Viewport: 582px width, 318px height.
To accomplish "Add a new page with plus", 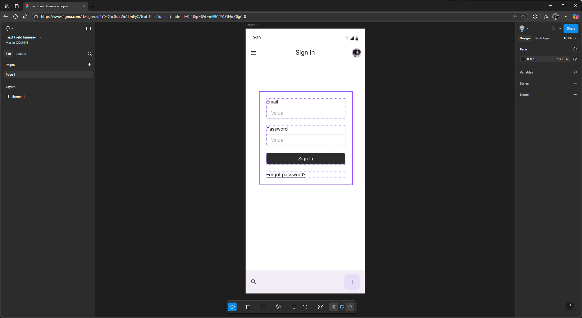I will [89, 65].
